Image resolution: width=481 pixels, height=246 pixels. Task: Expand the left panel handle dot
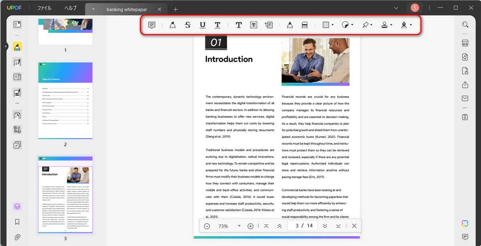(x=6, y=47)
